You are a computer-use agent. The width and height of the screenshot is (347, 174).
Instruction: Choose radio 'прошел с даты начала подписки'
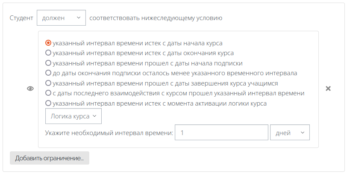click(48, 63)
